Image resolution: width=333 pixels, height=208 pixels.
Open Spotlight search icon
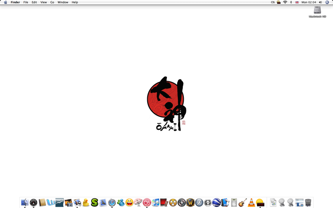[327, 2]
